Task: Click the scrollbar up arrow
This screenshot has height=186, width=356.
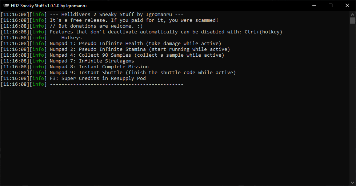Action: click(x=352, y=14)
